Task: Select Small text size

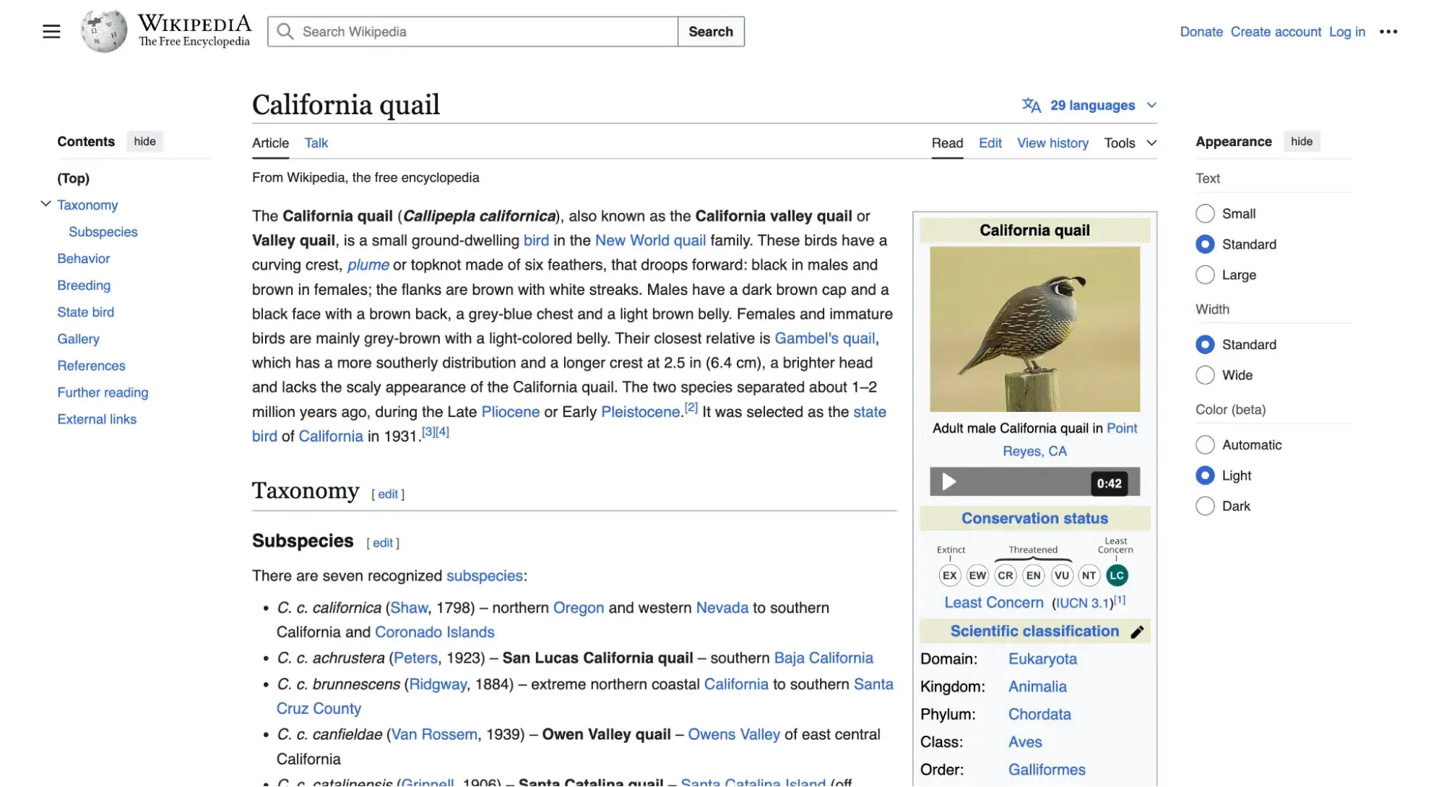Action: pyautogui.click(x=1204, y=214)
